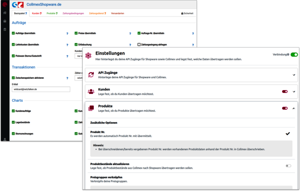
Task: Toggle Lagerbestände chart checkbox
Action: 13,122
